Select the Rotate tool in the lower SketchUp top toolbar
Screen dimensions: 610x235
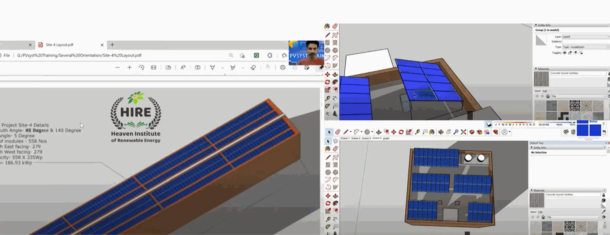tap(401, 132)
